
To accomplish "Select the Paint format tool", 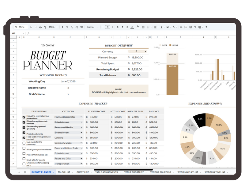I will (x=45, y=27).
